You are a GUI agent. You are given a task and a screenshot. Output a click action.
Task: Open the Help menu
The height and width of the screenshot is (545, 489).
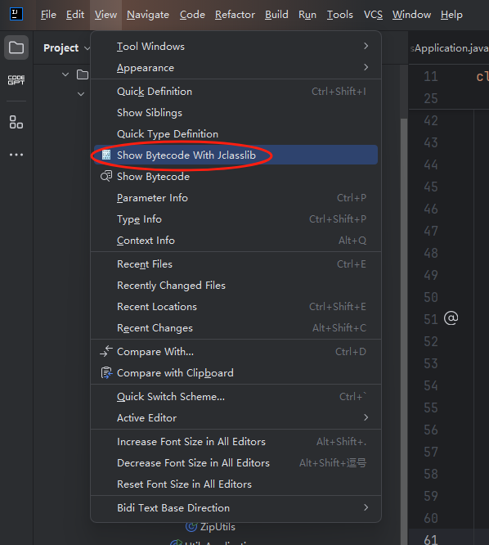pos(451,15)
